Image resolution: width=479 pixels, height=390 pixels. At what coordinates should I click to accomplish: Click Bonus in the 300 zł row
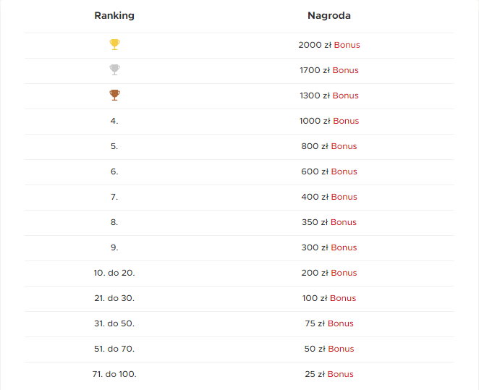click(x=344, y=247)
